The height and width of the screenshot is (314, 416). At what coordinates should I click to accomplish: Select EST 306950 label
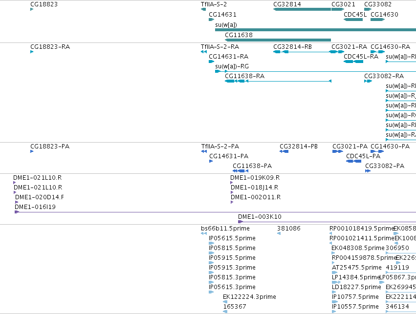(397, 248)
